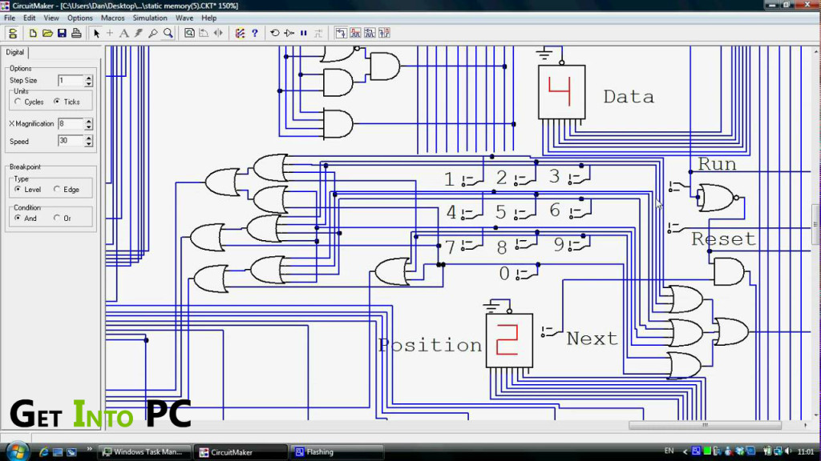The height and width of the screenshot is (461, 821).
Task: Toggle logic switch number 5
Action: [523, 213]
